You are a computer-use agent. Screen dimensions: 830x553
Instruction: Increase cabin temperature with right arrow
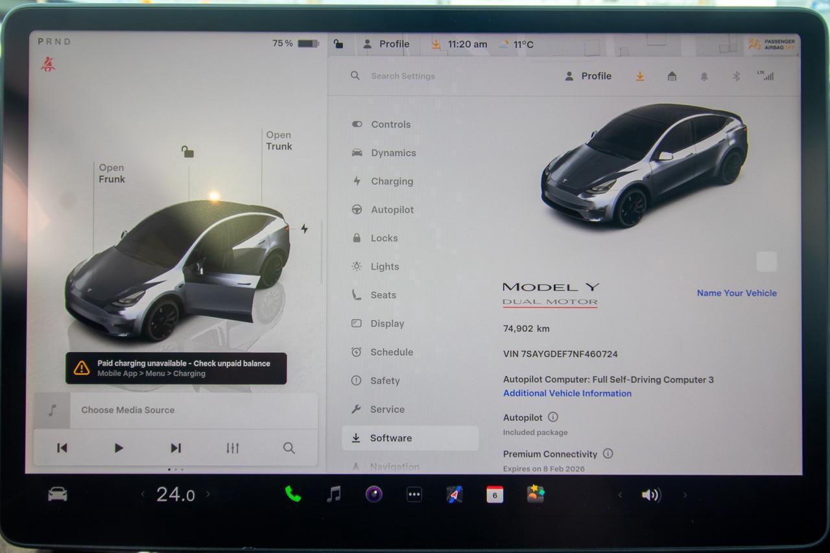click(x=208, y=495)
